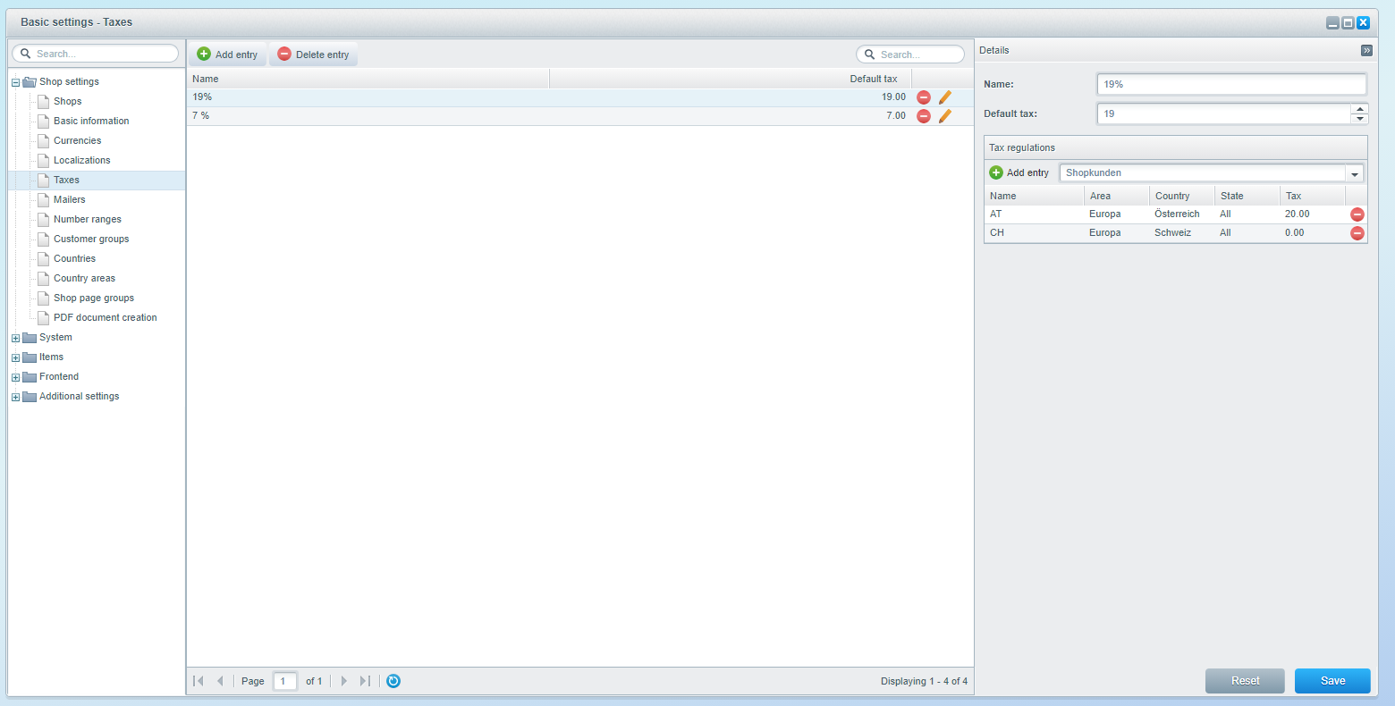
Task: Remove the CH tax regulation entry
Action: (1357, 233)
